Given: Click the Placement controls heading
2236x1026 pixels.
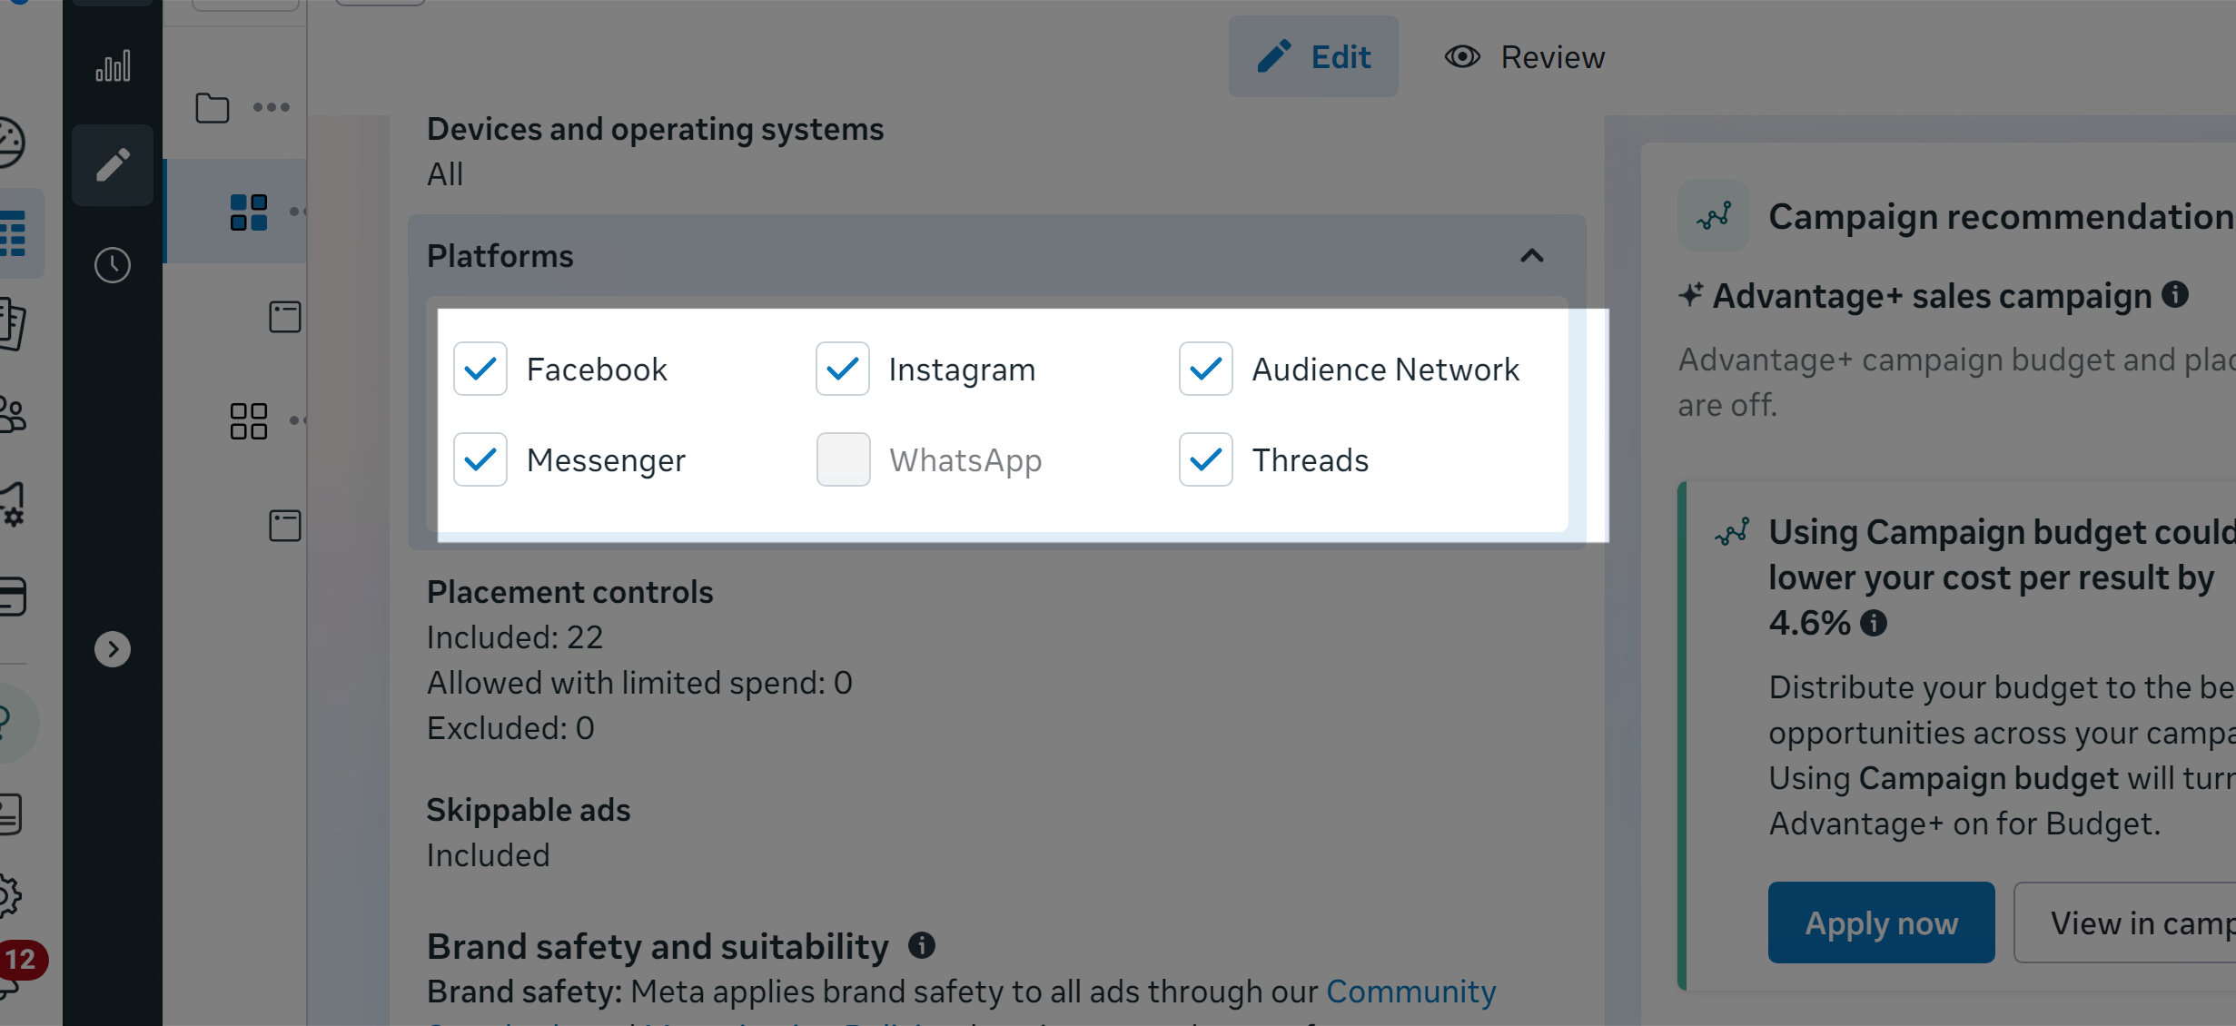Looking at the screenshot, I should [570, 592].
